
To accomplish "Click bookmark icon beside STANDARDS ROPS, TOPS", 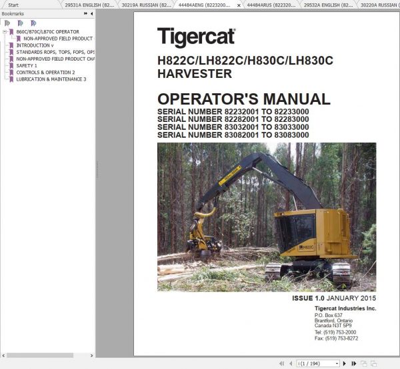I will click(x=11, y=52).
